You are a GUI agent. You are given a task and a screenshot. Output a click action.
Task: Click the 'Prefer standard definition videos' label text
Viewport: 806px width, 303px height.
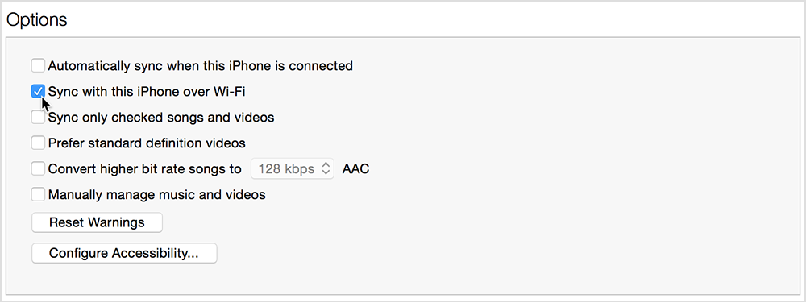coord(147,143)
